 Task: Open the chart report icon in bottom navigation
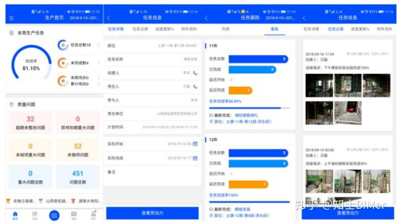(74, 215)
